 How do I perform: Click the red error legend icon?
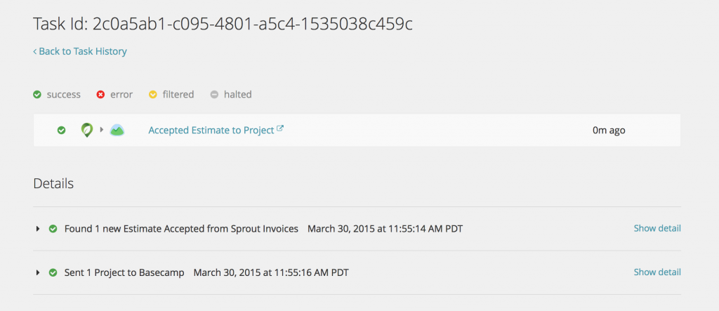(100, 95)
